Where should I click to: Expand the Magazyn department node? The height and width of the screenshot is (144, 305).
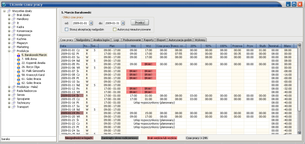coord(9,43)
